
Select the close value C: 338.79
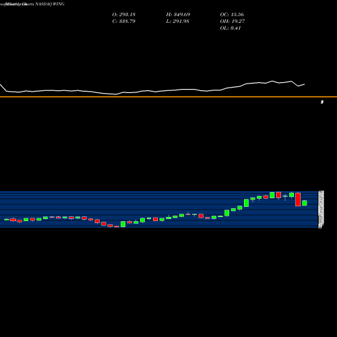[124, 21]
